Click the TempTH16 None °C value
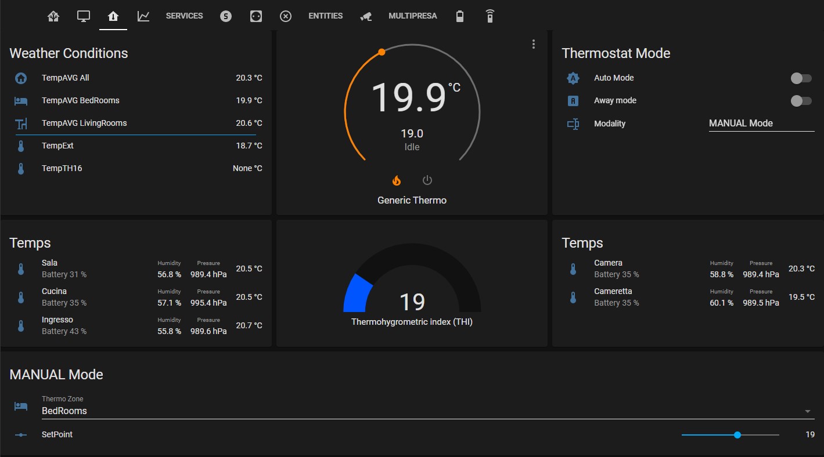824x457 pixels. point(247,168)
